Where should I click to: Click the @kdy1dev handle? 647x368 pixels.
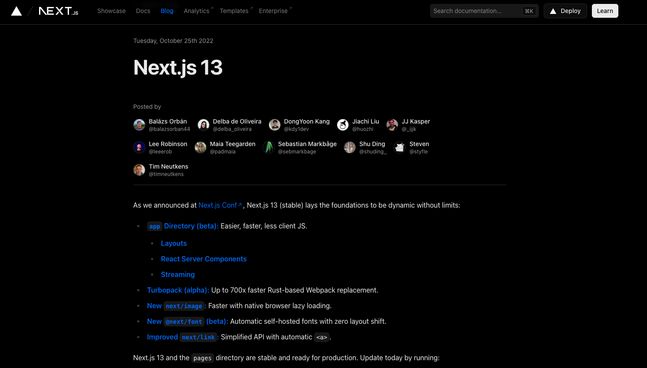(x=296, y=129)
